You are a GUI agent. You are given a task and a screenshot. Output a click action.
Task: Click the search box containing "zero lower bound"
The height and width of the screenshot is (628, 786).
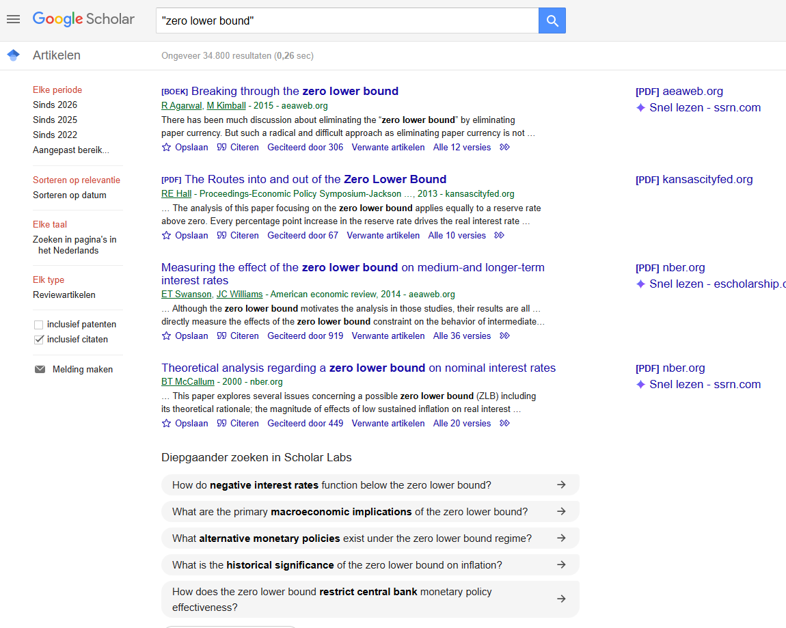pyautogui.click(x=347, y=21)
